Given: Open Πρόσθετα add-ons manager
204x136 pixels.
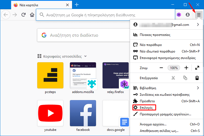Looking at the screenshot, I should pyautogui.click(x=166, y=101).
